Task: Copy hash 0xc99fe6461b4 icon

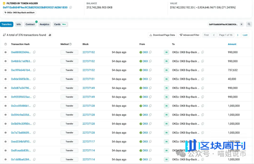Action: (x=34, y=70)
